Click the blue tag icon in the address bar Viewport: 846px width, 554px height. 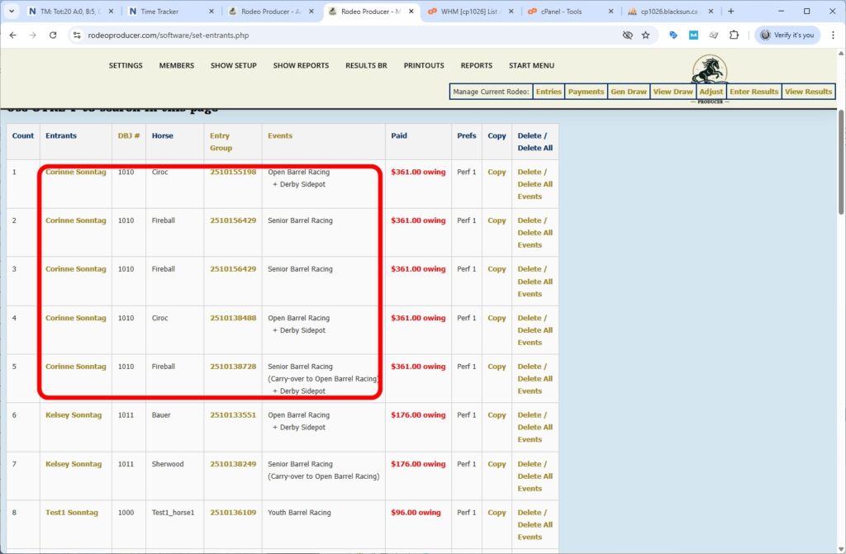point(673,36)
